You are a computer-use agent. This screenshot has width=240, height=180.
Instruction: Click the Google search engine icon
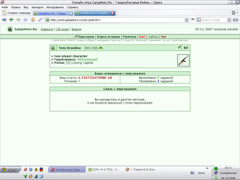[199, 20]
